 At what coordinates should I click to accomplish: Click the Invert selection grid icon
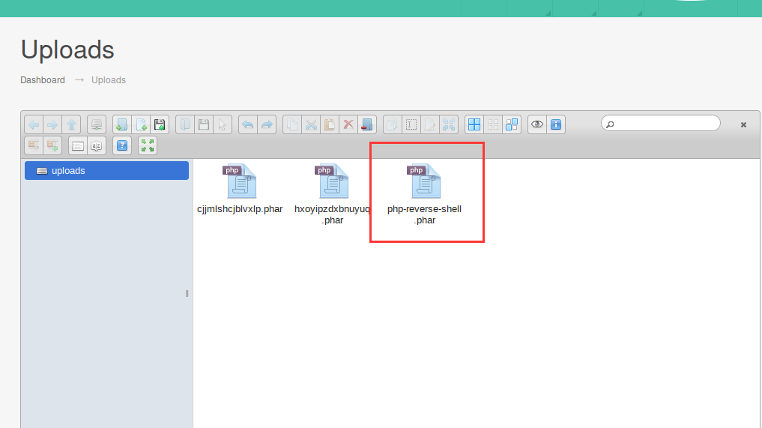click(x=512, y=124)
